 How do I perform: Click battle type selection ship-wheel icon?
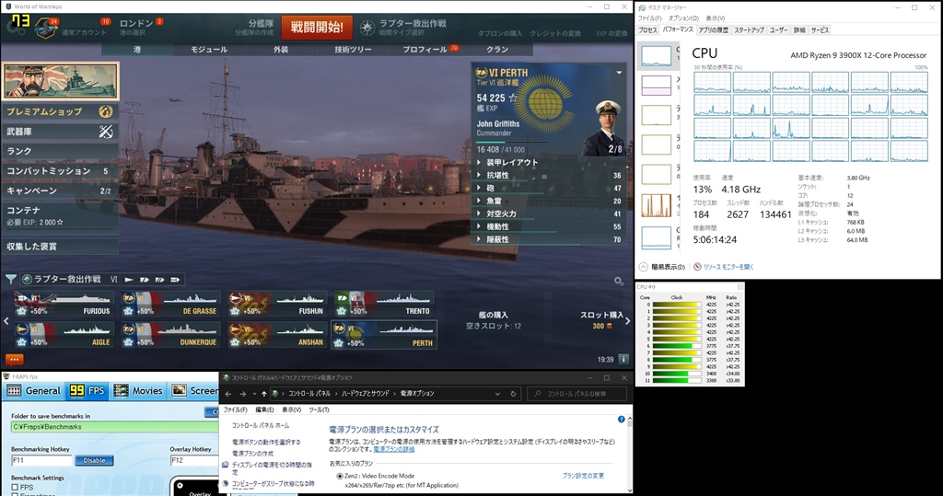coord(367,27)
